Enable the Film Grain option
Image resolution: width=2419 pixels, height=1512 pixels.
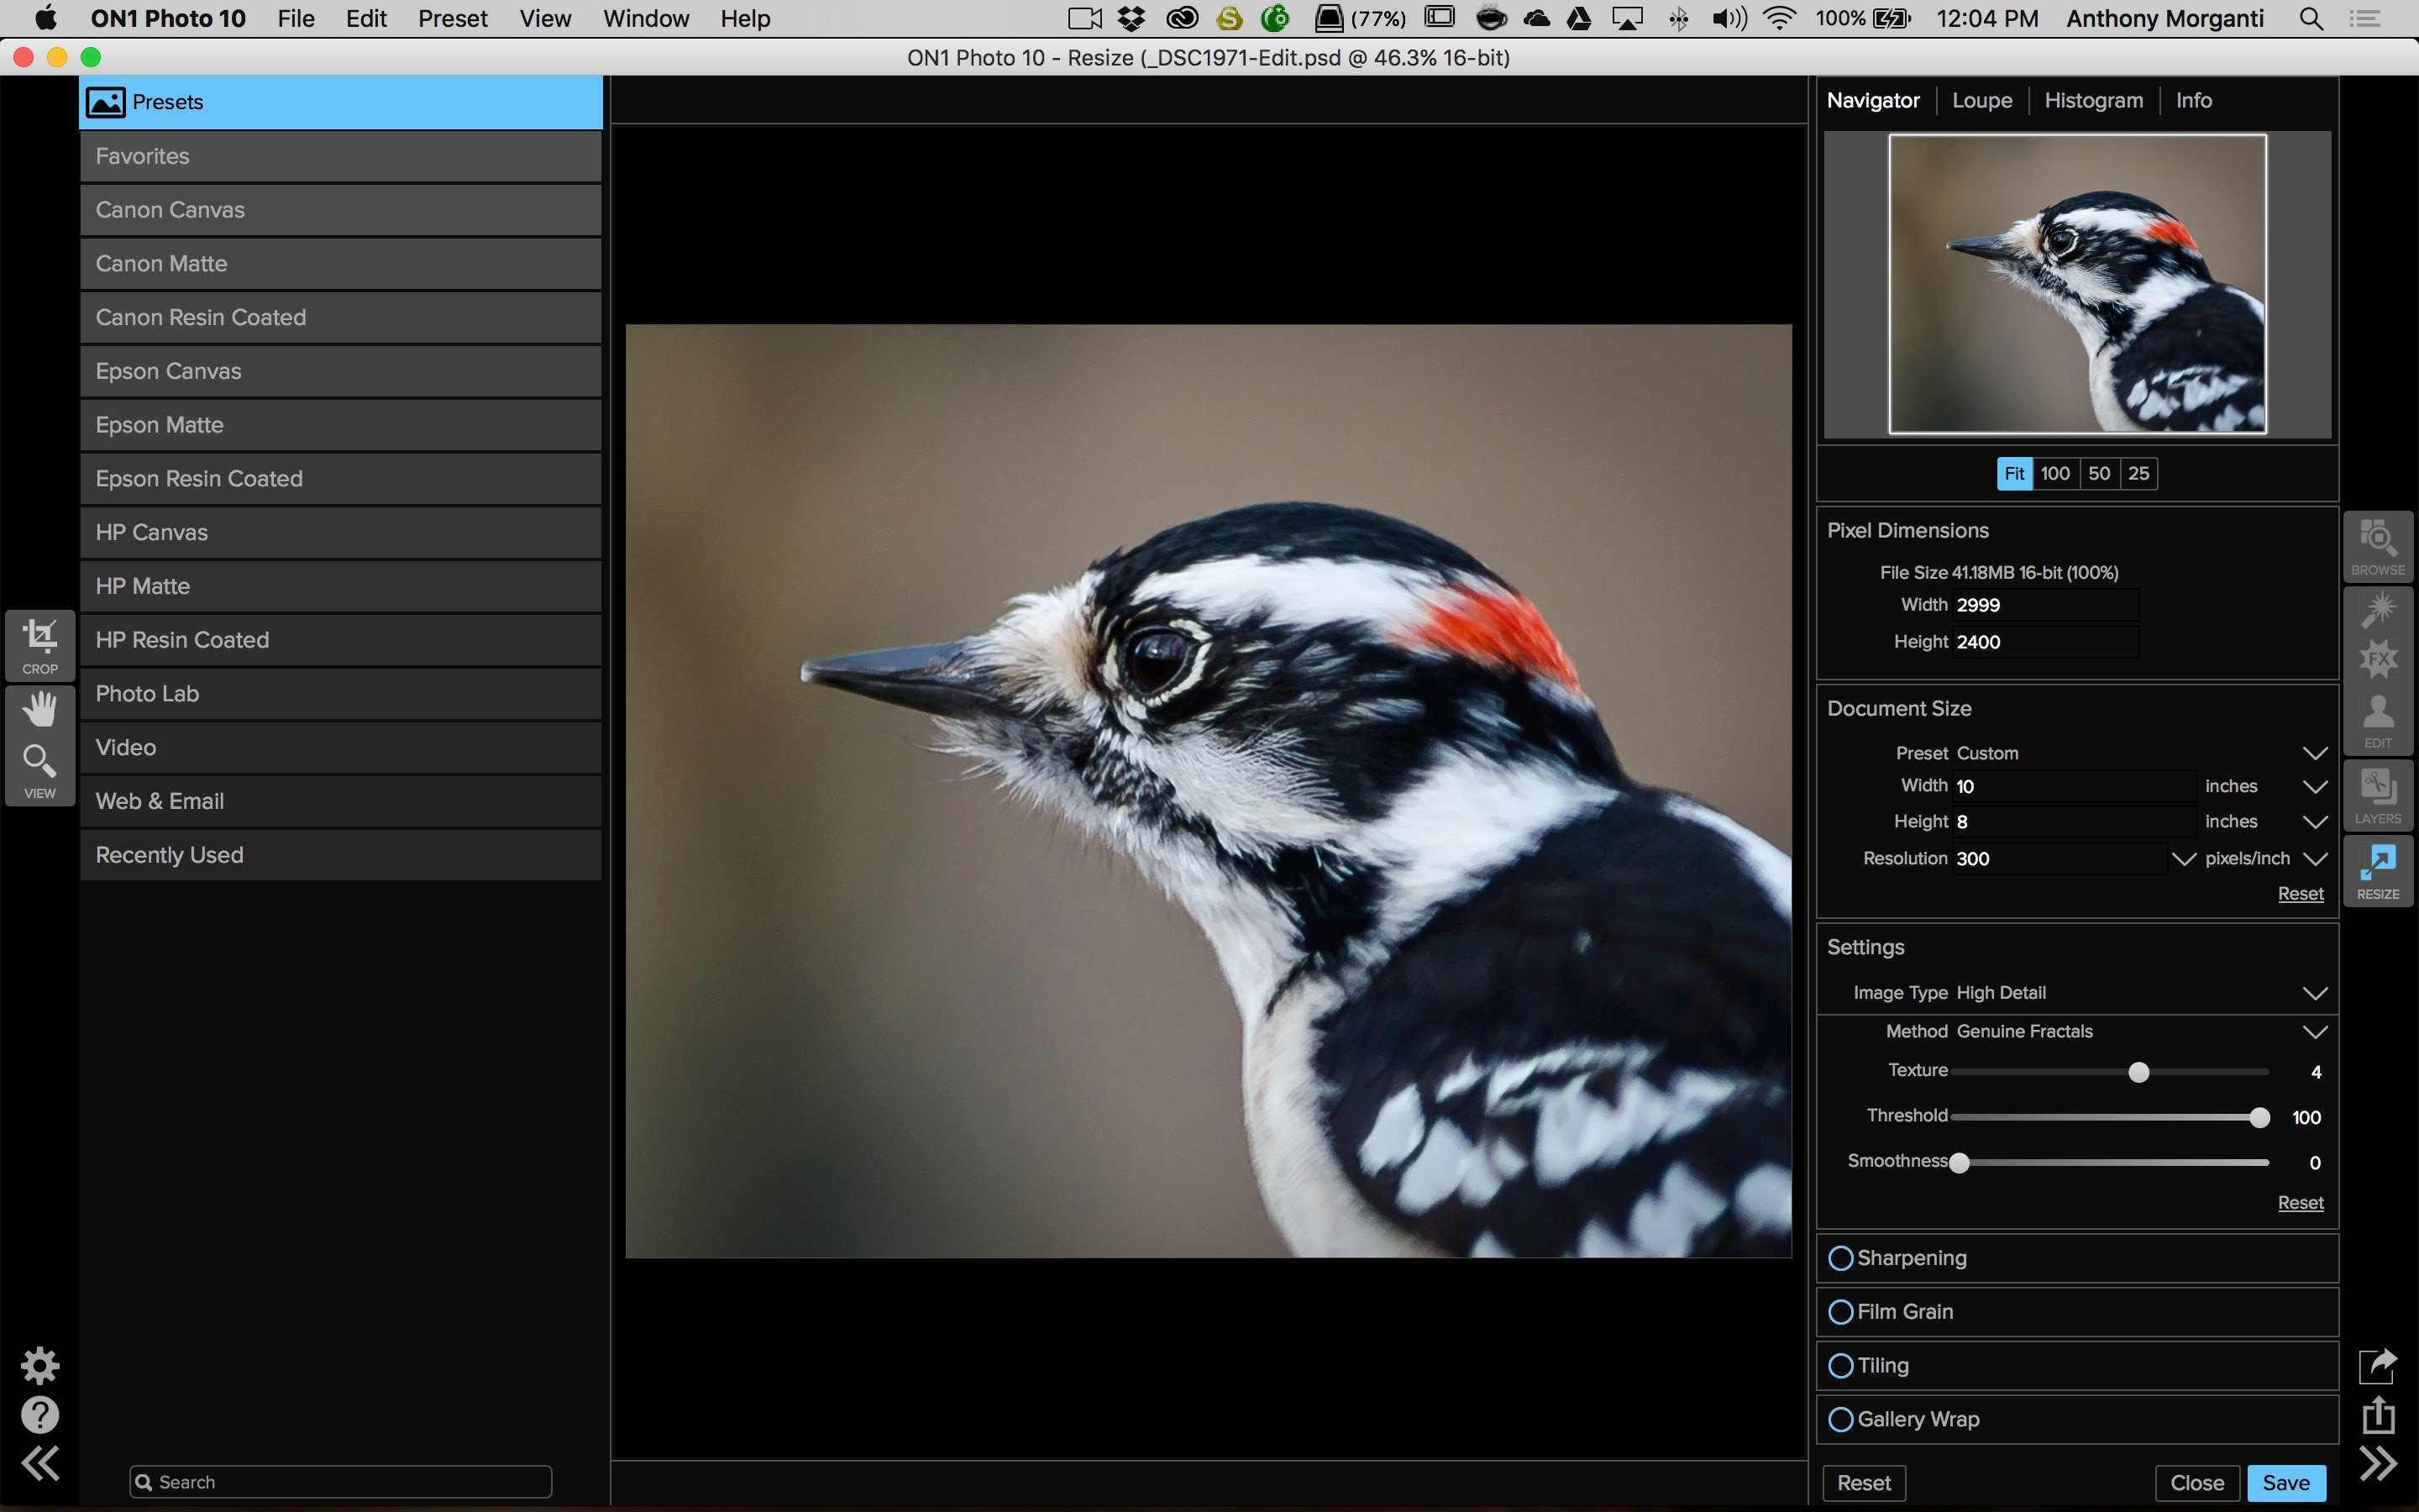point(1840,1312)
